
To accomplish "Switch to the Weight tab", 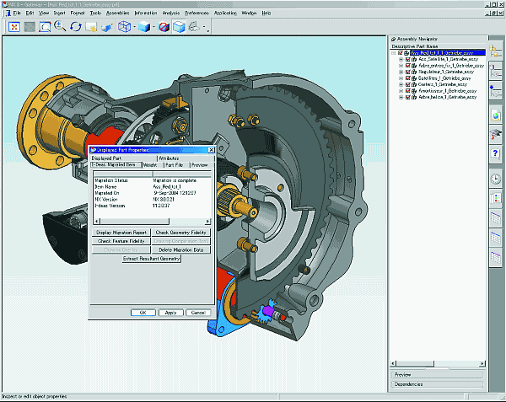I will 150,165.
